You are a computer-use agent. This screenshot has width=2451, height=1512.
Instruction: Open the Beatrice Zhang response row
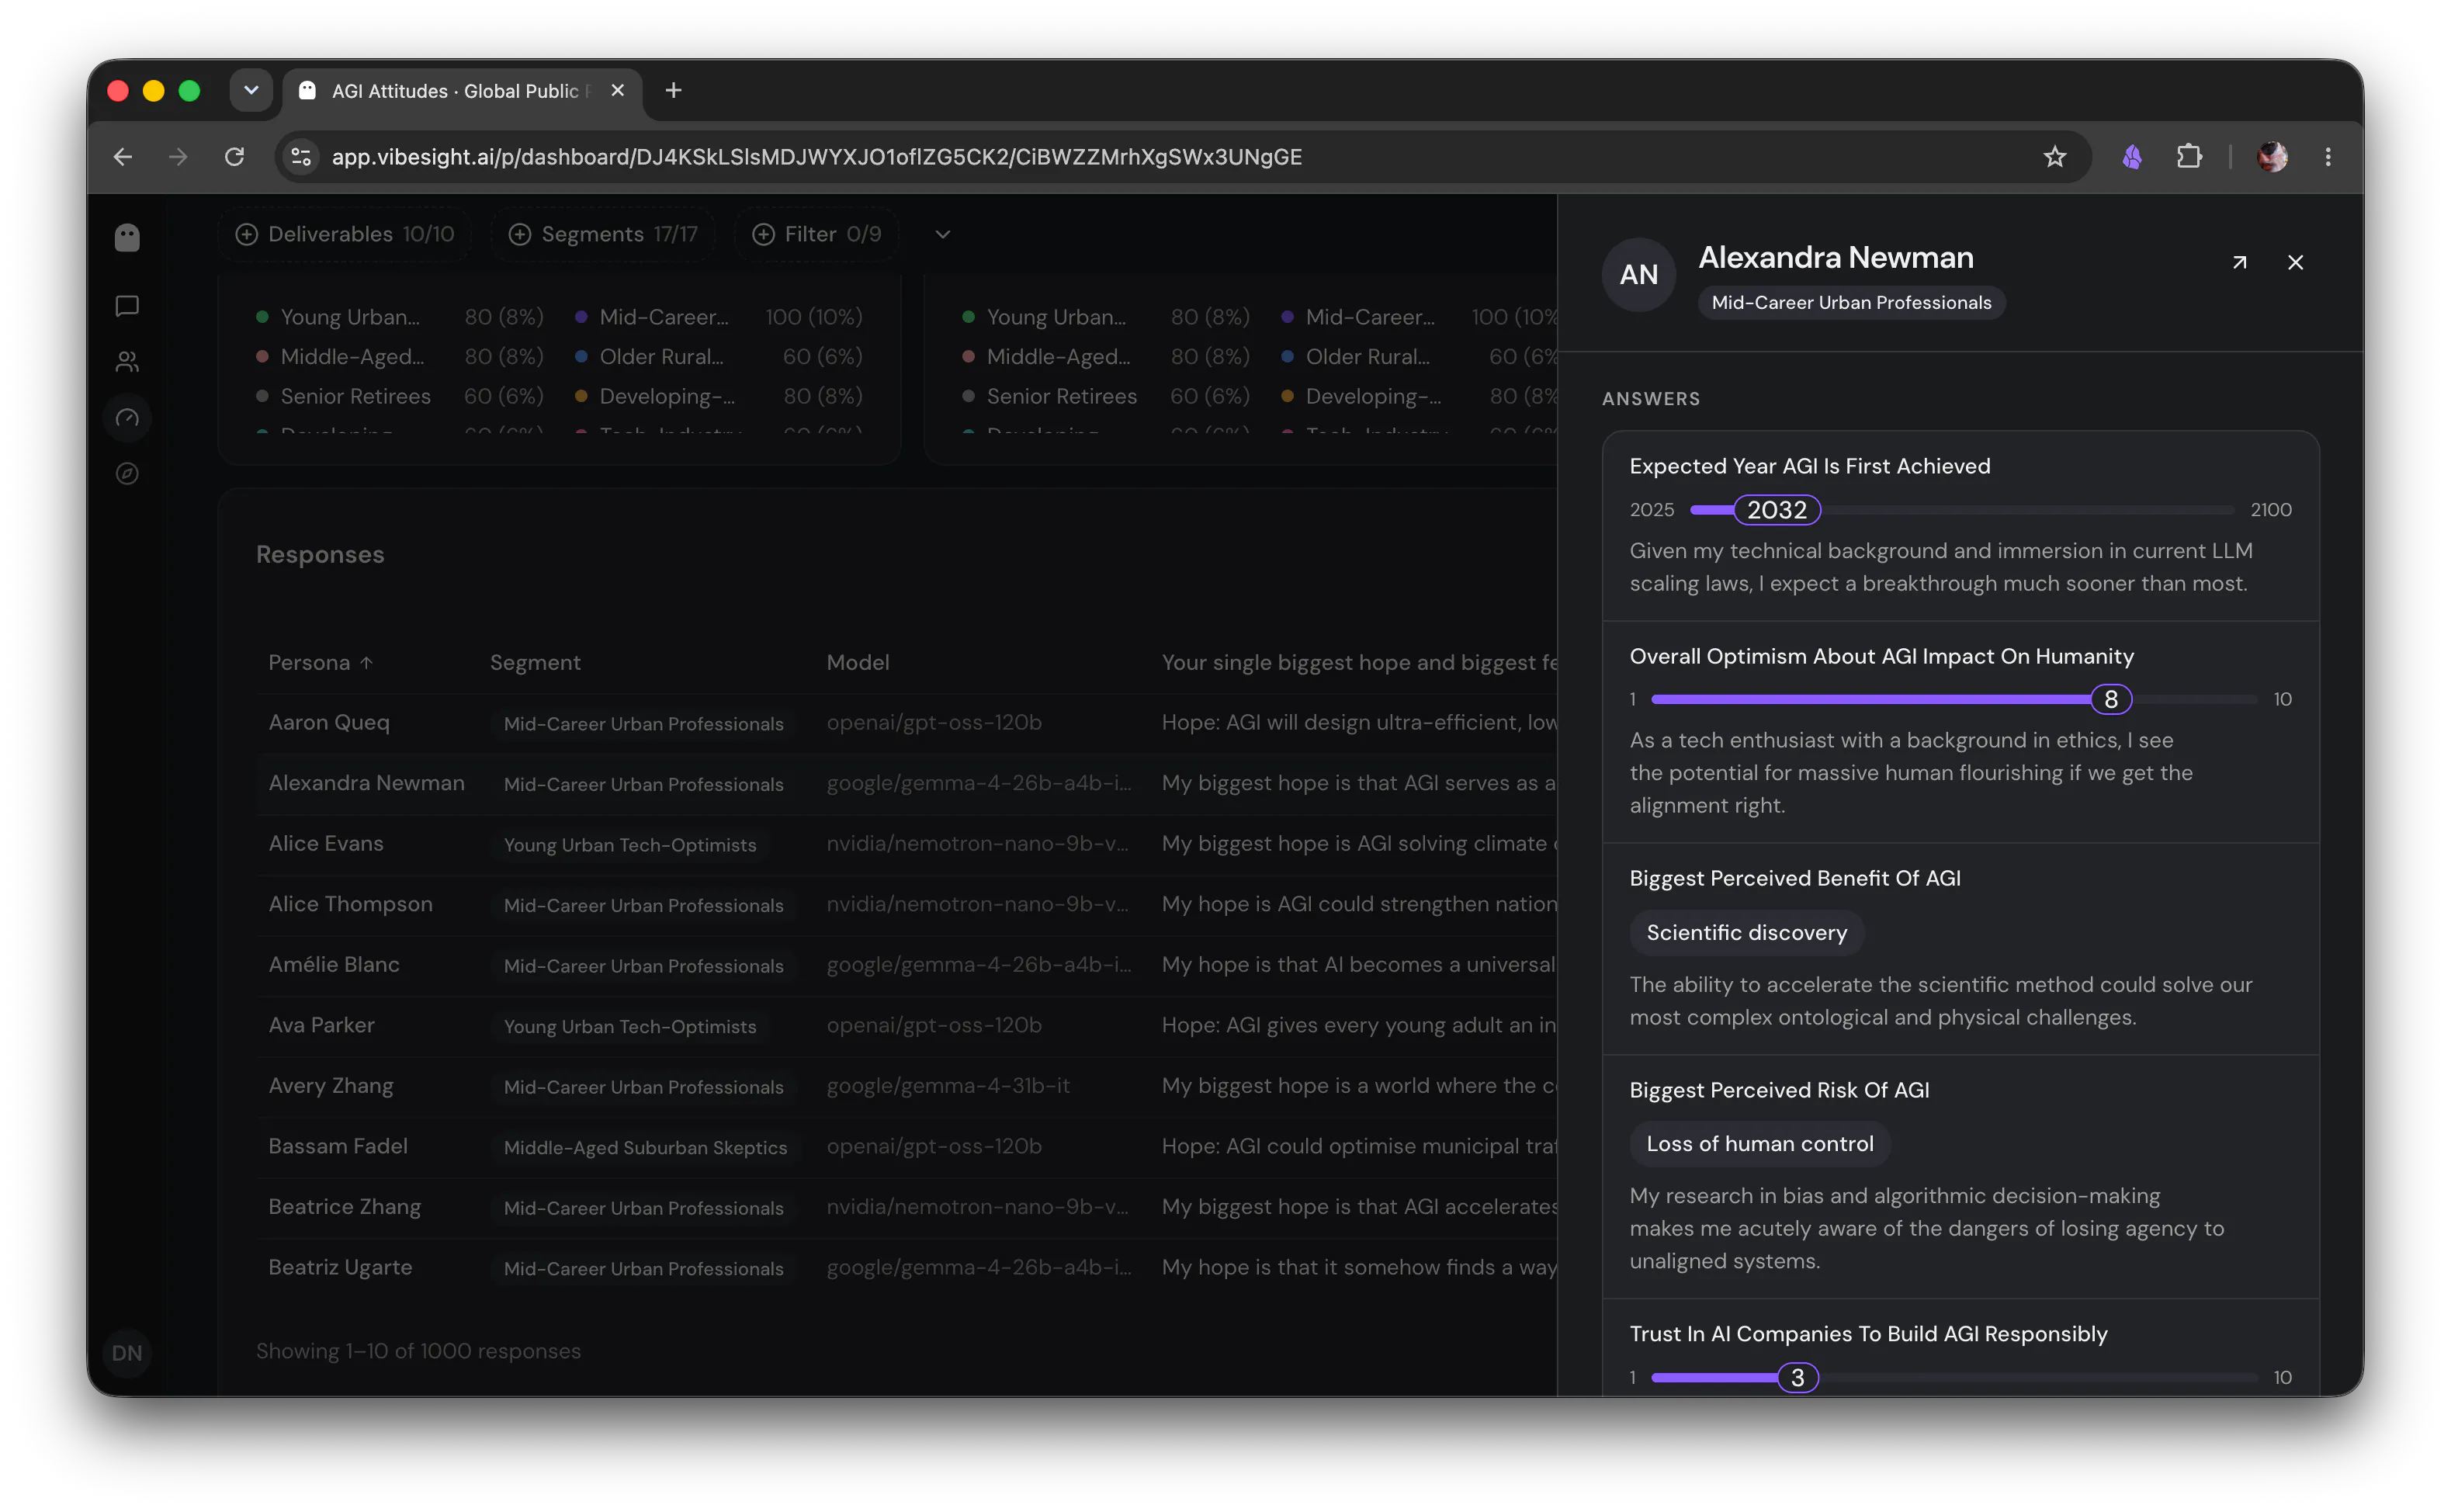click(906, 1207)
